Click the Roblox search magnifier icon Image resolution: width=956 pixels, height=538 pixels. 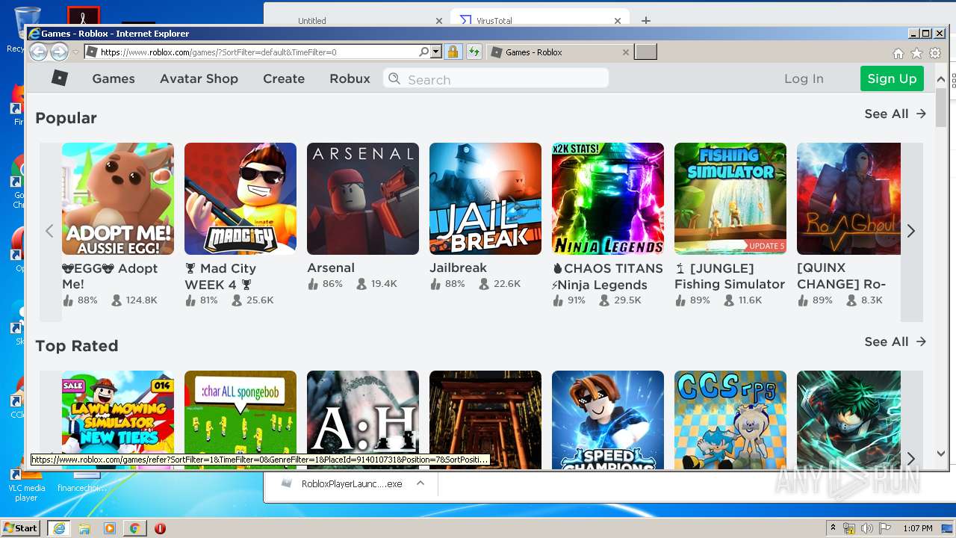click(x=394, y=78)
